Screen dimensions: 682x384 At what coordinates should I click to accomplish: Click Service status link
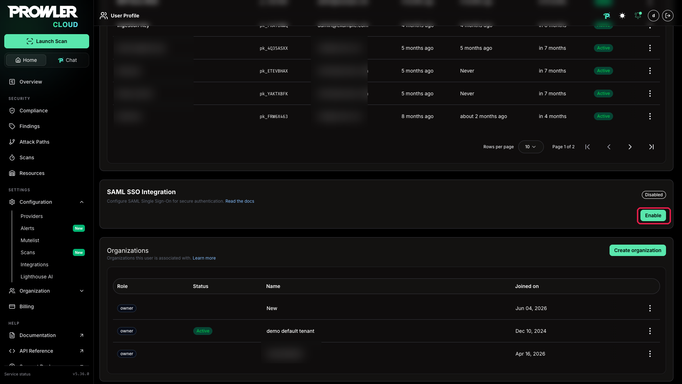coord(17,374)
